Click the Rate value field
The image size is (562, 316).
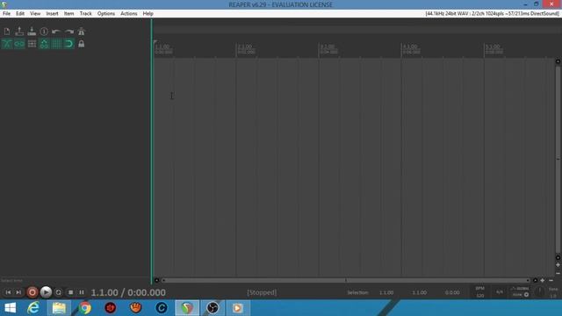click(553, 295)
